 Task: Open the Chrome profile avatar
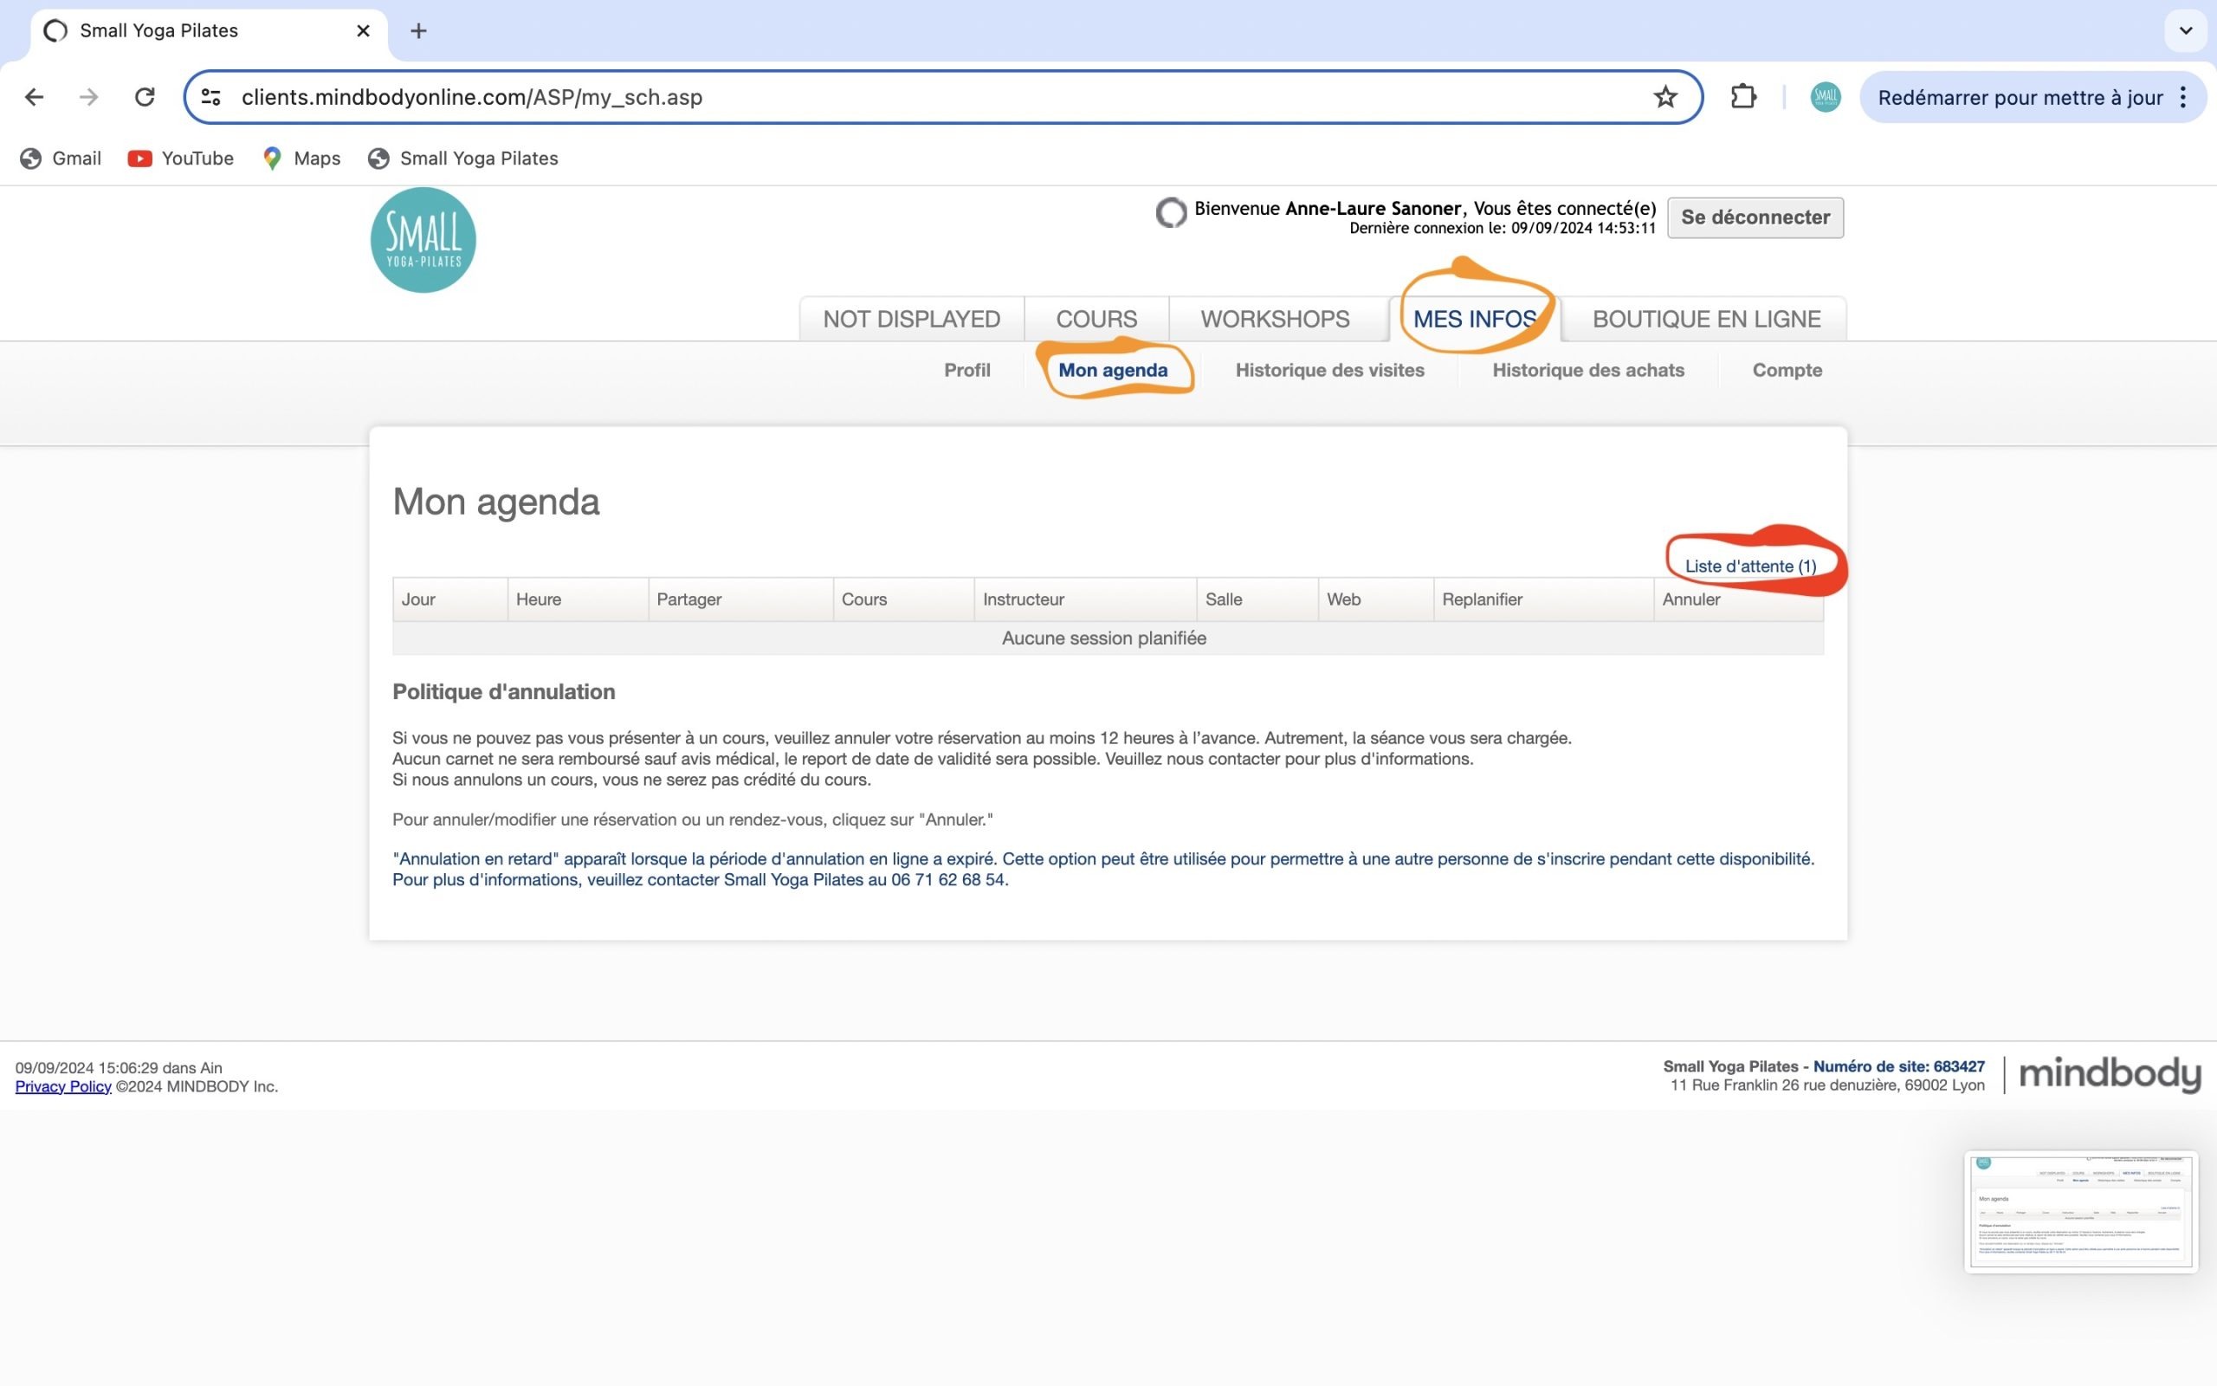coord(1825,97)
